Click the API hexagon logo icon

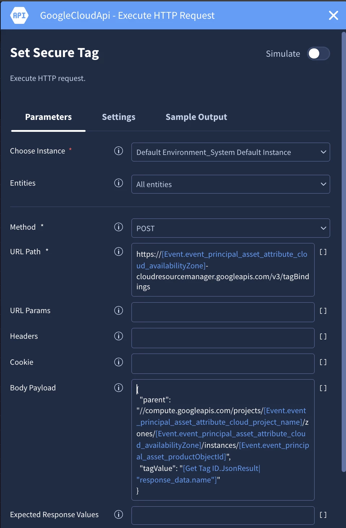pos(20,15)
